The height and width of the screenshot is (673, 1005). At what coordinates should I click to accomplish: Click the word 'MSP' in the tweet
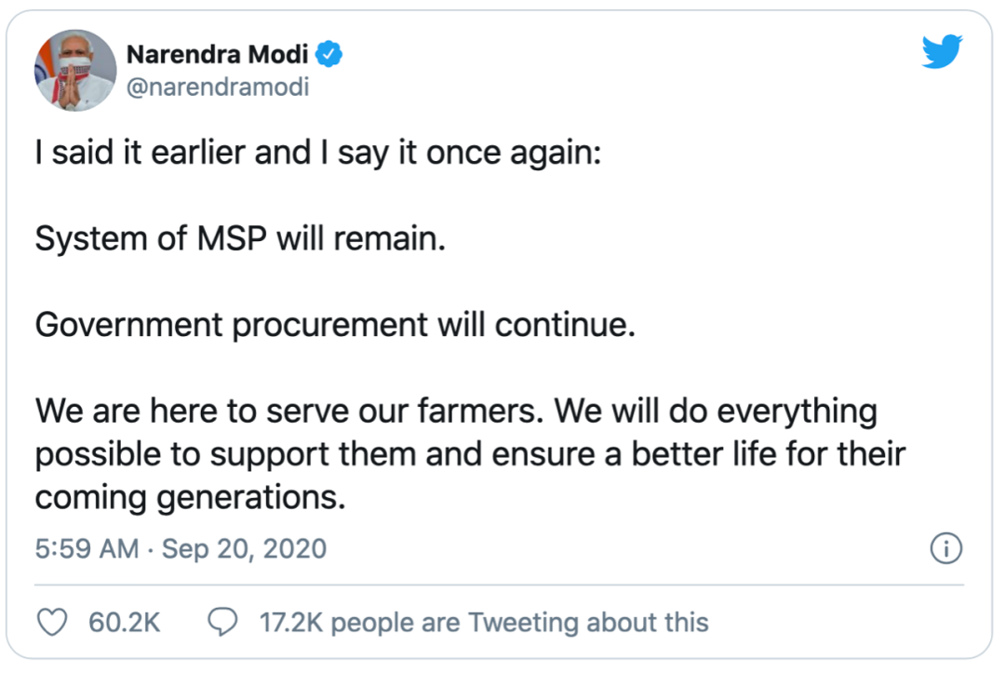point(232,239)
